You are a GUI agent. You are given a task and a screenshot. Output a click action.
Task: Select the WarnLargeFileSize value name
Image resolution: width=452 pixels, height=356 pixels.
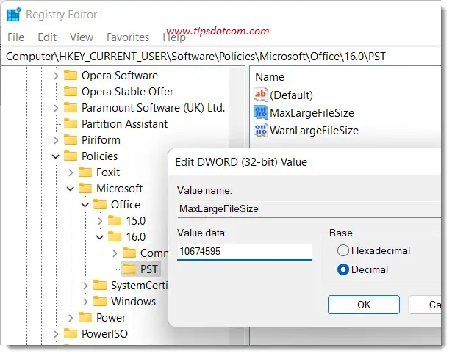tap(315, 131)
